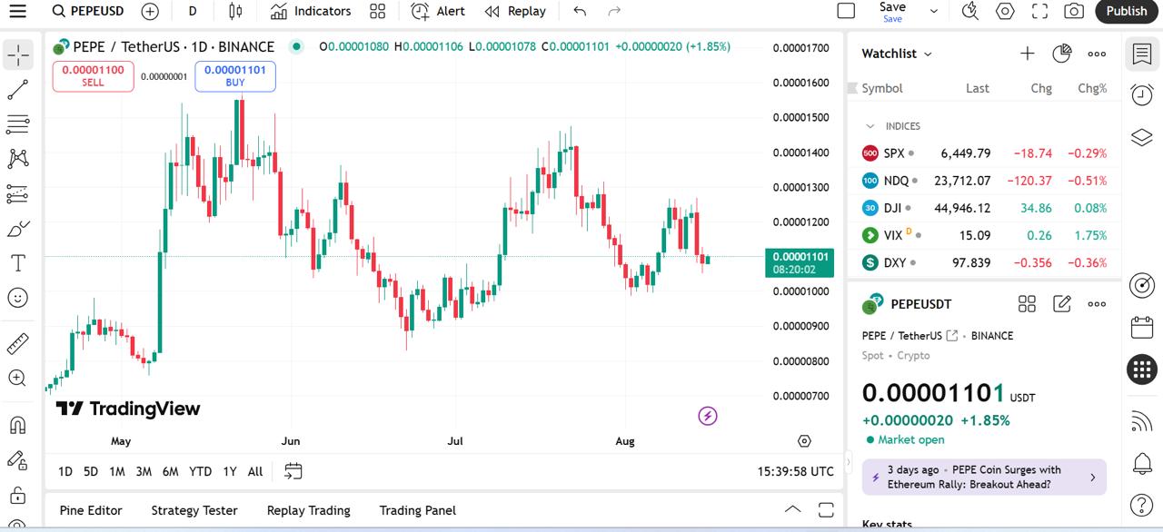The width and height of the screenshot is (1163, 532).
Task: Open the calendar panel in right sidebar
Action: coord(1142,327)
